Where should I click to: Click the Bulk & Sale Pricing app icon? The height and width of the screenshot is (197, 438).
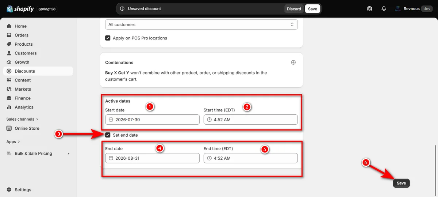tap(9, 154)
